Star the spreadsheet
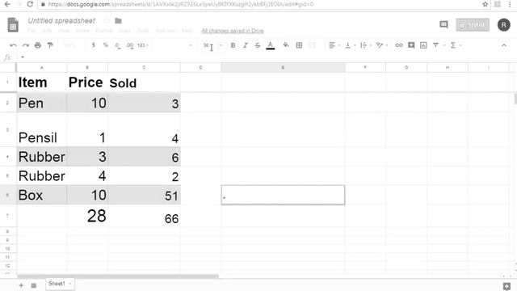Image resolution: width=517 pixels, height=291 pixels. (107, 21)
